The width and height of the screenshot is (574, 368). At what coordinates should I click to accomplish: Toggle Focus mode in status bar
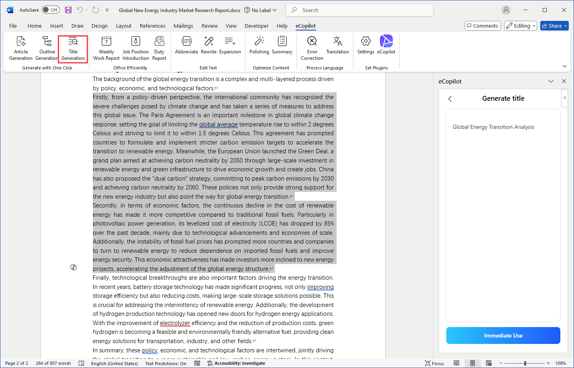coord(435,363)
